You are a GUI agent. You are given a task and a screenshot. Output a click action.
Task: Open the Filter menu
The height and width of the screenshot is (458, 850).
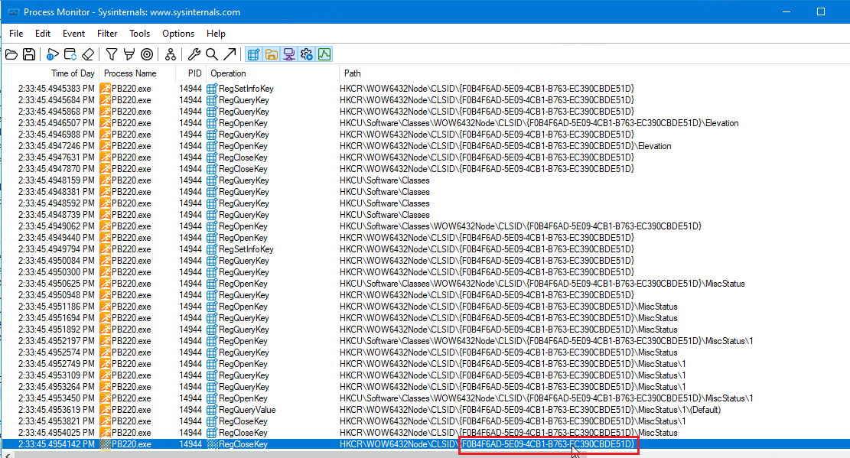tap(107, 34)
